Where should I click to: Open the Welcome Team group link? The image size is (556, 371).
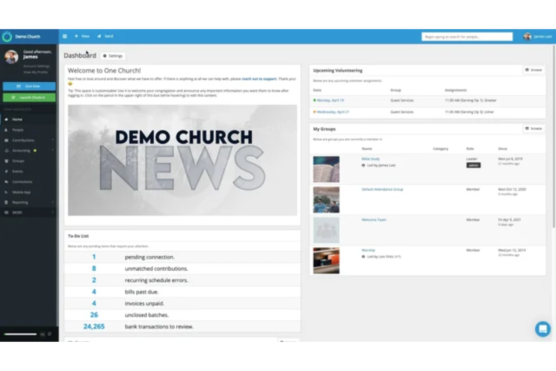[x=374, y=220]
